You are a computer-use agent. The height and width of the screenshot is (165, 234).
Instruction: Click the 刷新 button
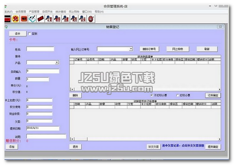coord(207,49)
